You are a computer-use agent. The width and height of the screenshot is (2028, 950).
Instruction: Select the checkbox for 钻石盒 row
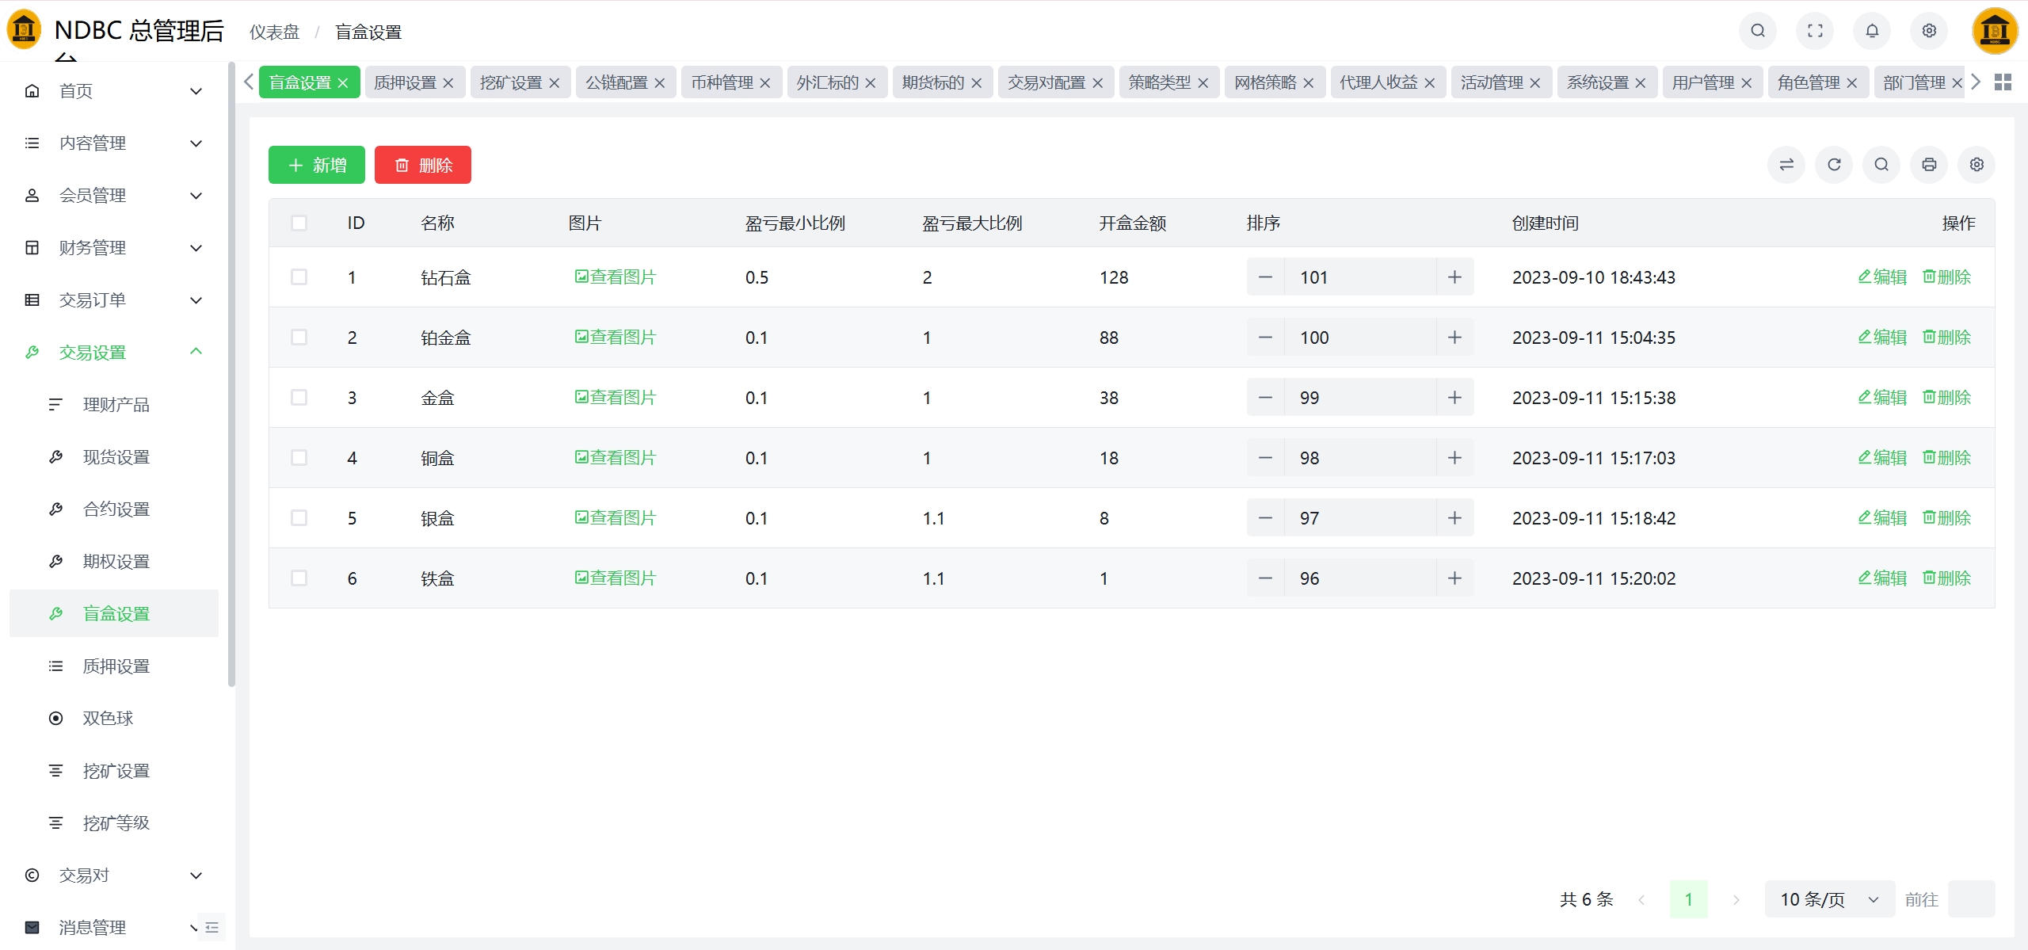point(299,277)
